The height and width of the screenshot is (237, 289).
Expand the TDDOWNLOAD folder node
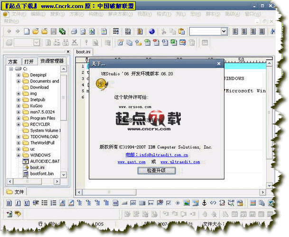[19, 137]
